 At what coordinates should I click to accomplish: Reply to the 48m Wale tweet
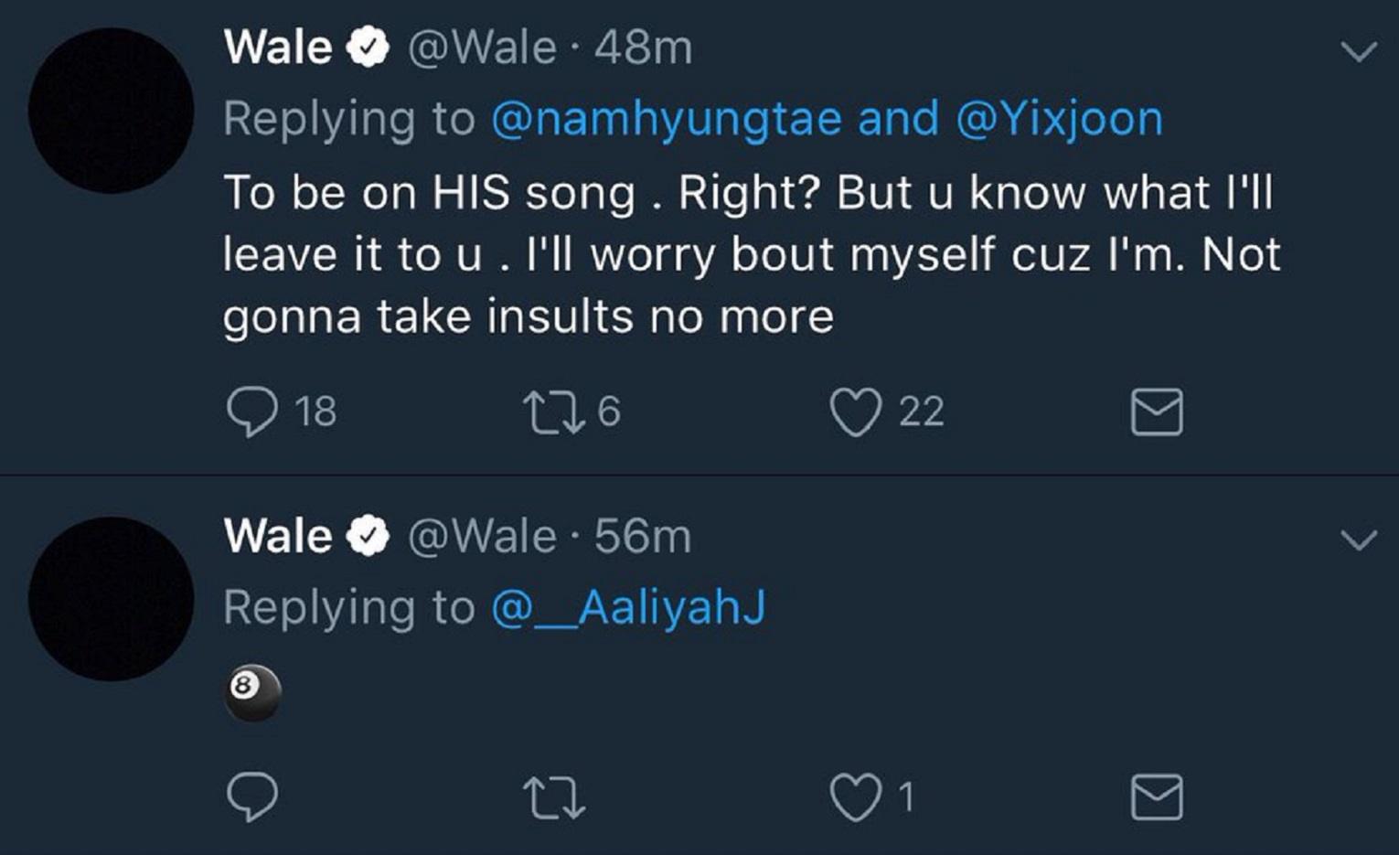pyautogui.click(x=252, y=411)
